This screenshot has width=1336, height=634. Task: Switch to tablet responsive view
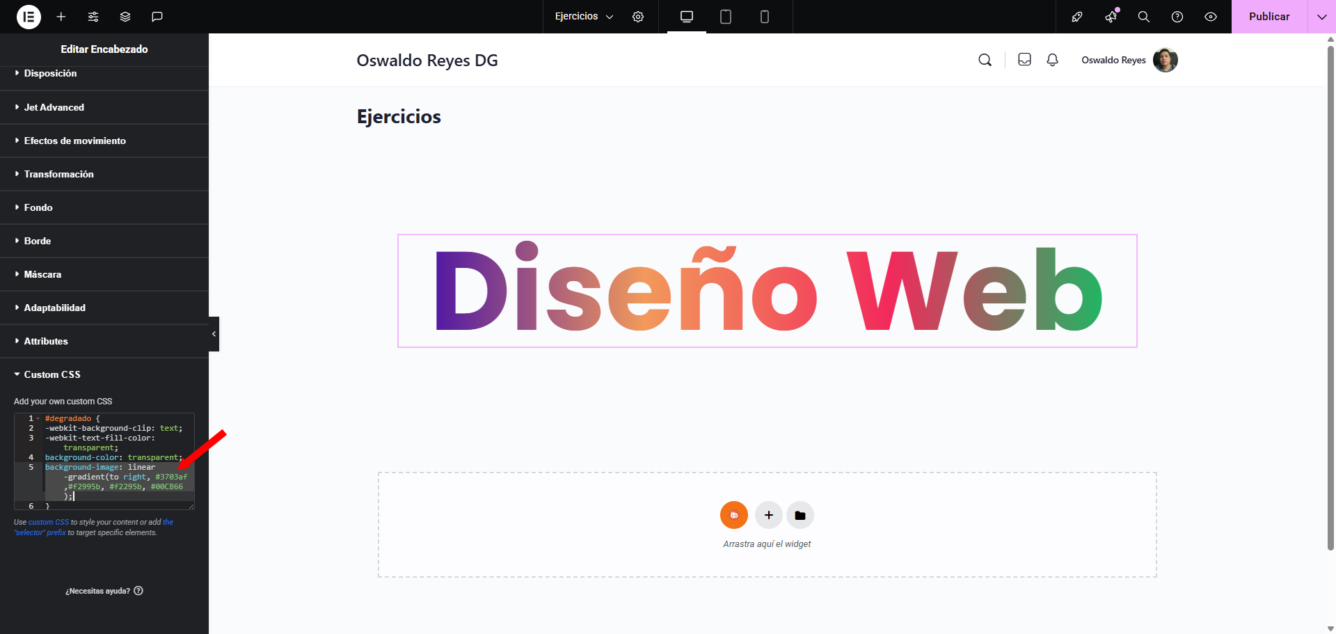(x=725, y=17)
